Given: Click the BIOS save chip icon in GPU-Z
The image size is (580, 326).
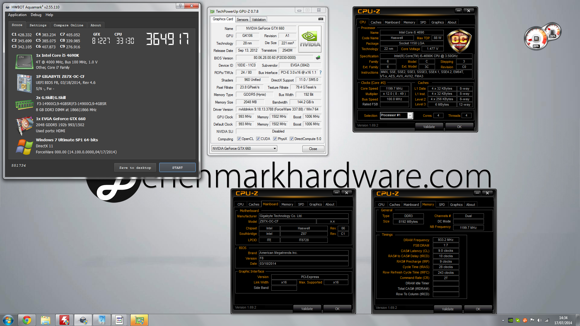Looking at the screenshot, I should click(x=318, y=57).
